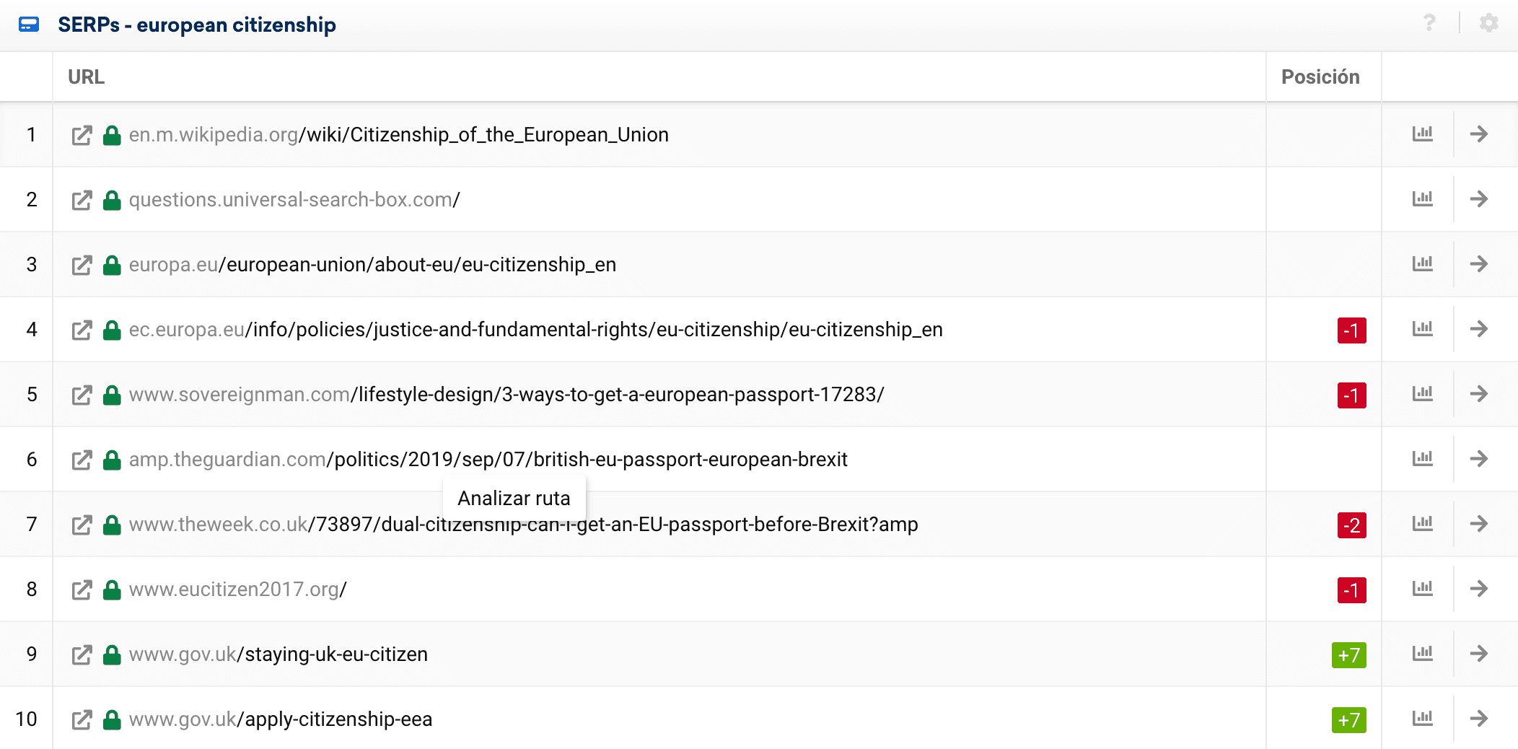Show ranking history chart for Wikipedia row

pyautogui.click(x=1422, y=134)
